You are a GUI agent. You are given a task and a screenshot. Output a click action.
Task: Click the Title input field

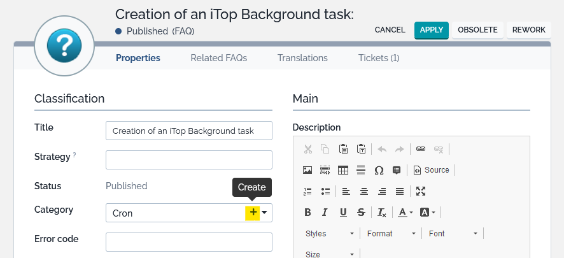189,131
